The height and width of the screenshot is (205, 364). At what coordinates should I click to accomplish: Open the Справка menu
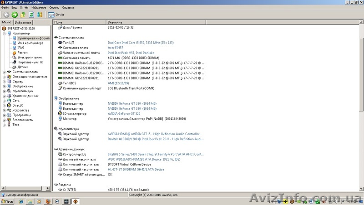68,7
